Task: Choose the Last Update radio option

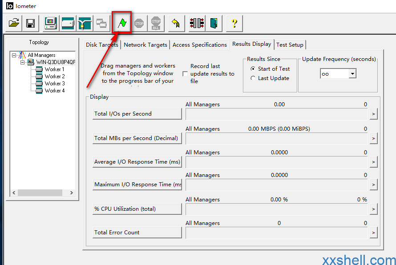Action: [253, 78]
